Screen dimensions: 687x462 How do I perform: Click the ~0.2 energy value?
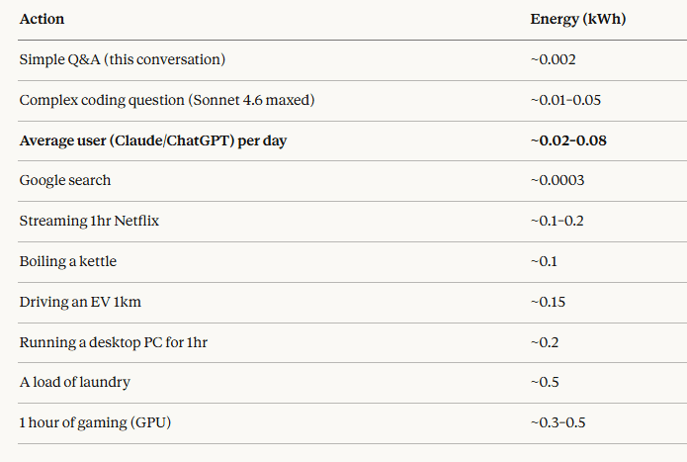click(545, 342)
